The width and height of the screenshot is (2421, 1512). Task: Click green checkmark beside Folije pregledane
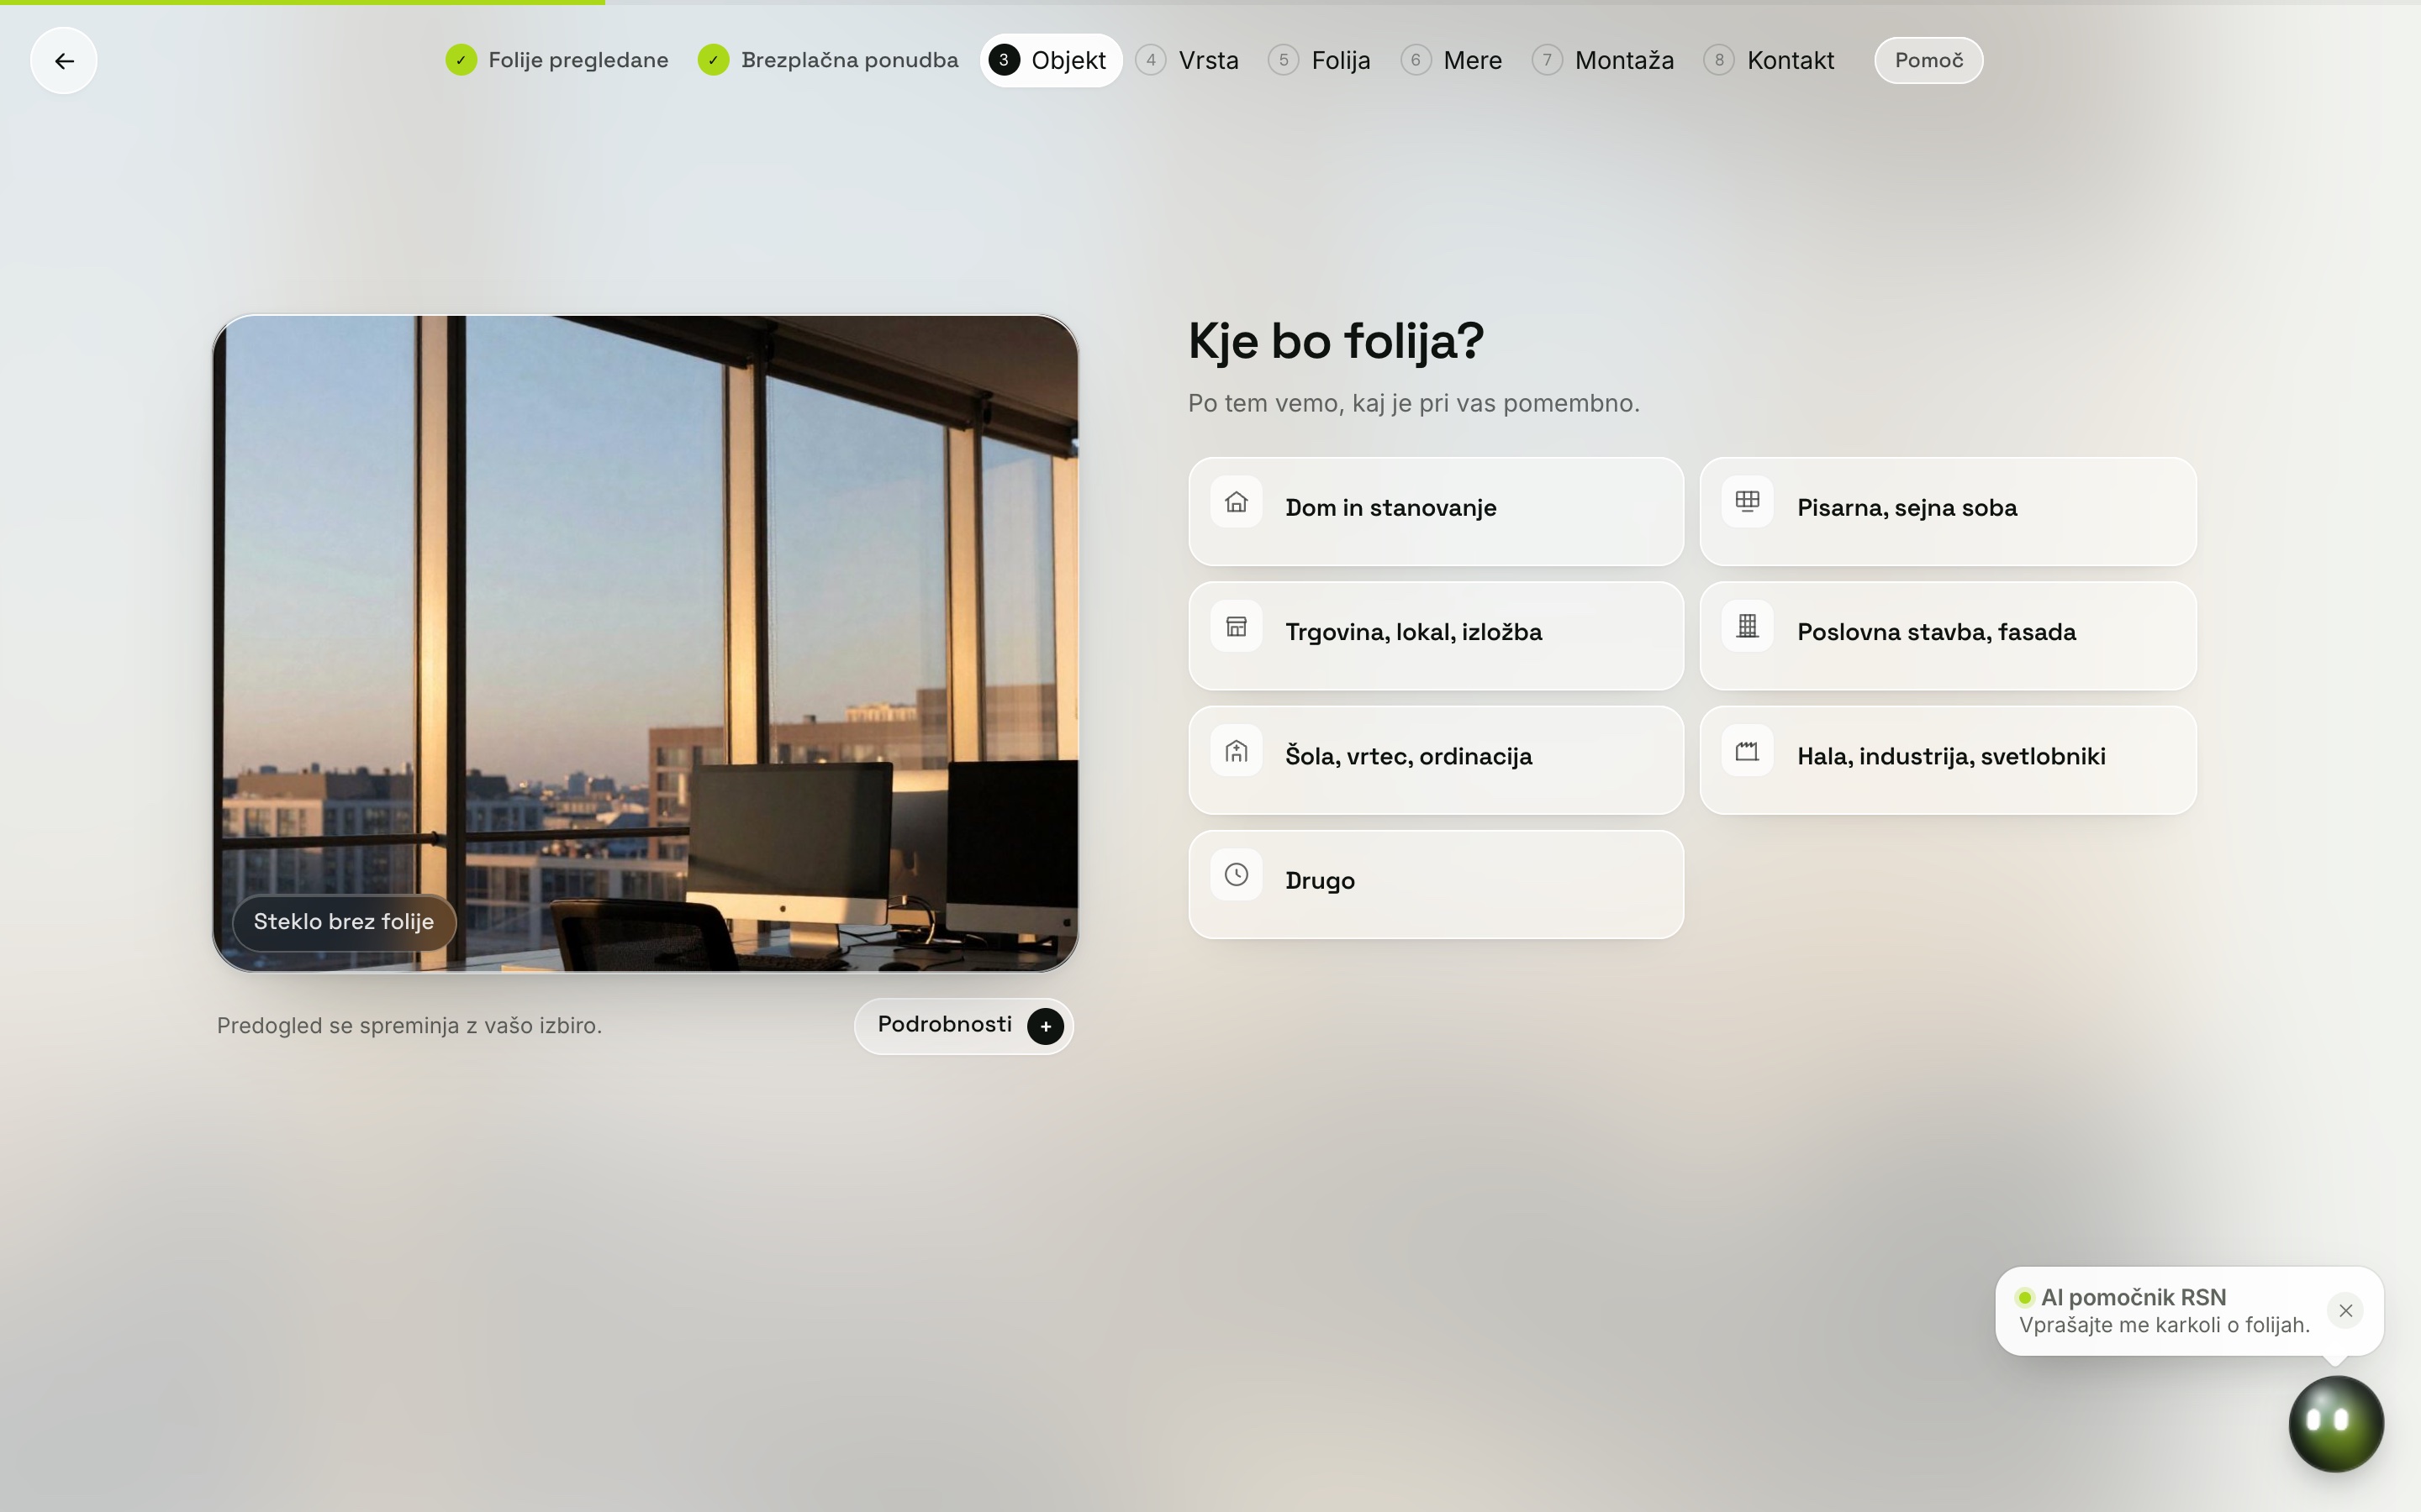click(x=462, y=60)
